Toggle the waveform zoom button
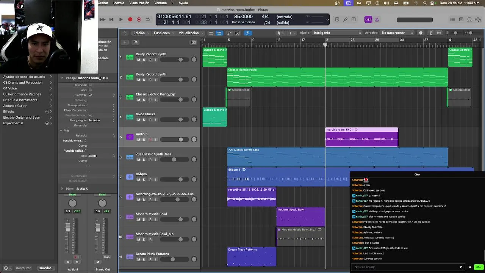 (421, 33)
